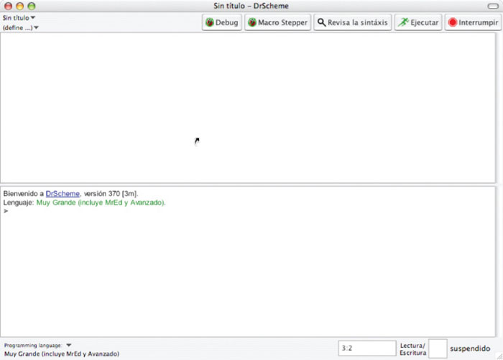503x360 pixels.
Task: Click the Lectura/Escritura status box
Action: point(438,349)
